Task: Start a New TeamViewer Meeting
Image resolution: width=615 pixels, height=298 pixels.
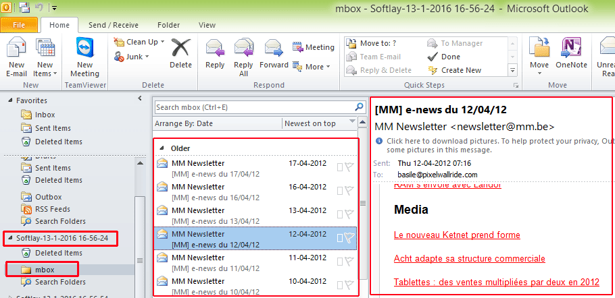Action: 84,58
